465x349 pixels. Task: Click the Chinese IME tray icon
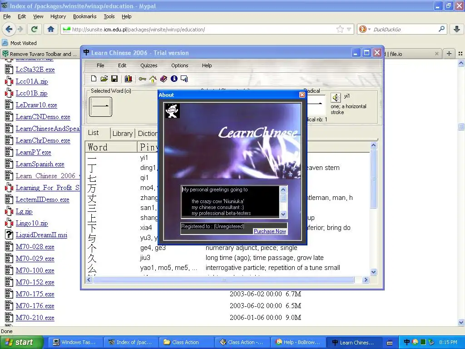pyautogui.click(x=406, y=342)
